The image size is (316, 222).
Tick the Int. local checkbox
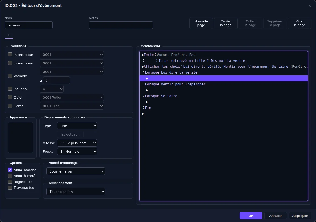10,89
